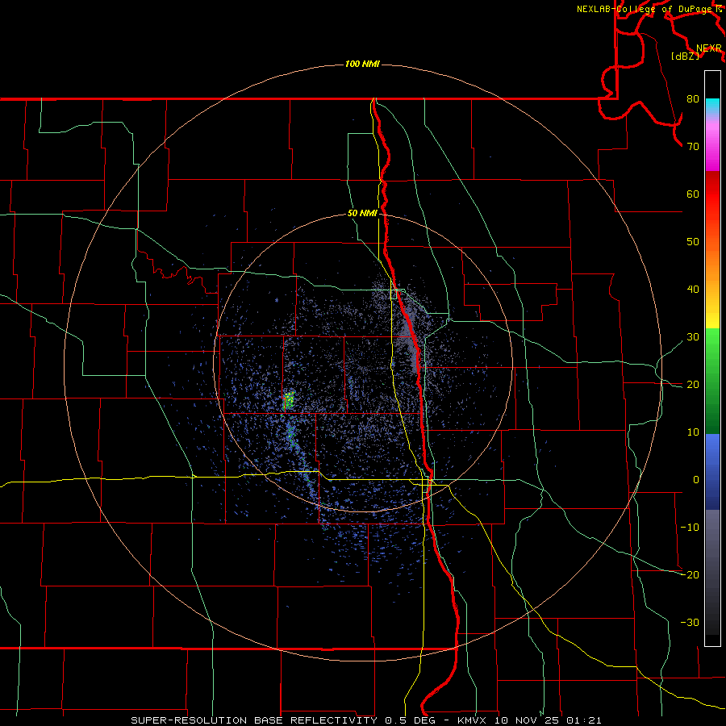Click the -30 value on the dBZ scale
Viewport: 726px width, 726px height.
690,622
